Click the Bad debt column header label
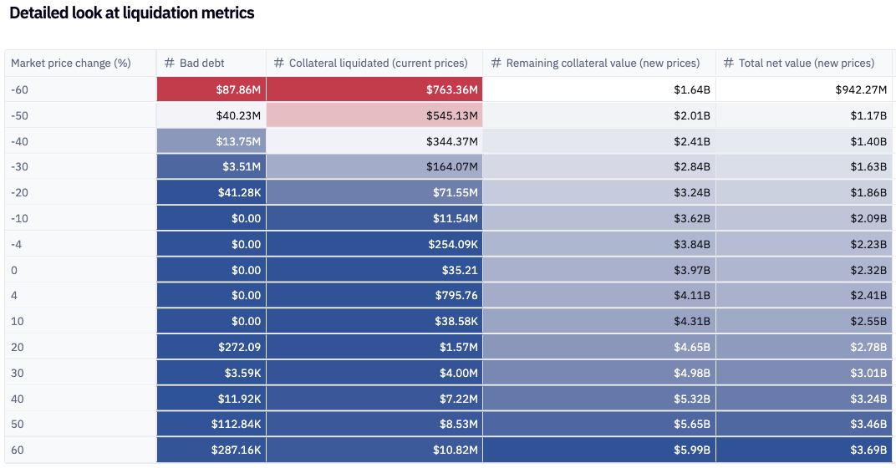The height and width of the screenshot is (468, 896). pyautogui.click(x=202, y=63)
